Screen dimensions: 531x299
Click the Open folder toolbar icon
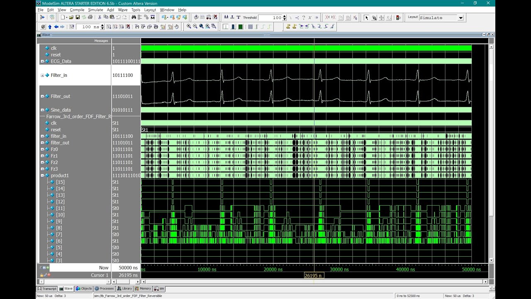71,17
